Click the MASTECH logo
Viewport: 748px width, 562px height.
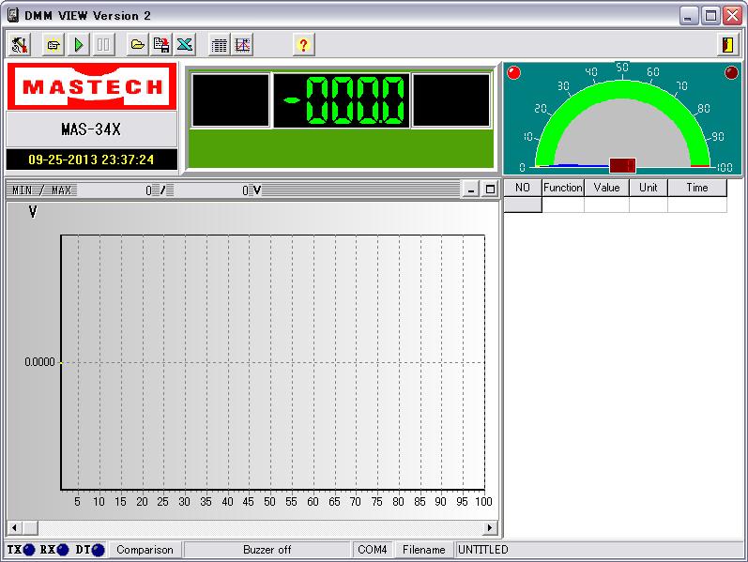coord(92,86)
